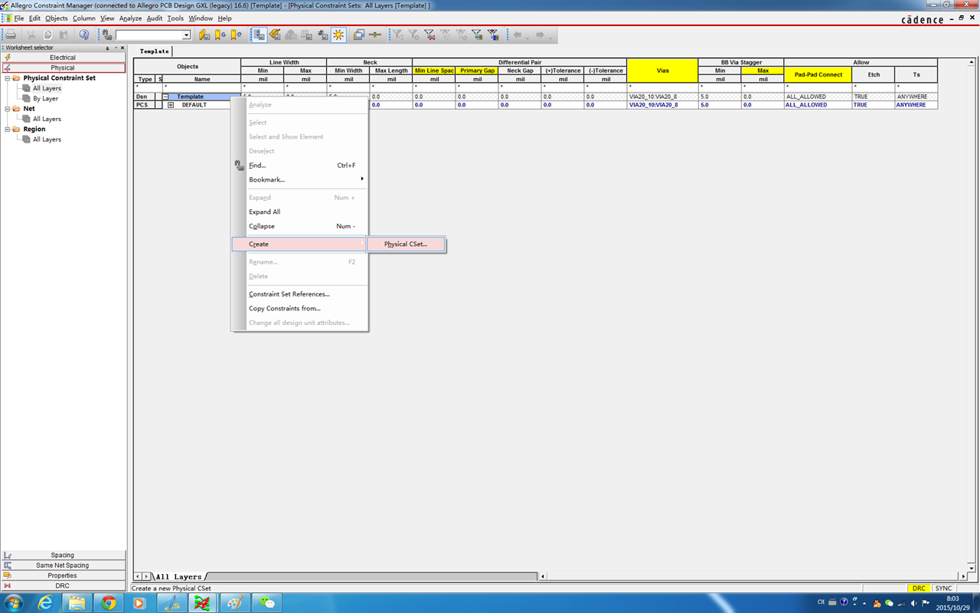Viewport: 980px width, 613px height.
Task: Select All Layers under Net
Action: 47,119
